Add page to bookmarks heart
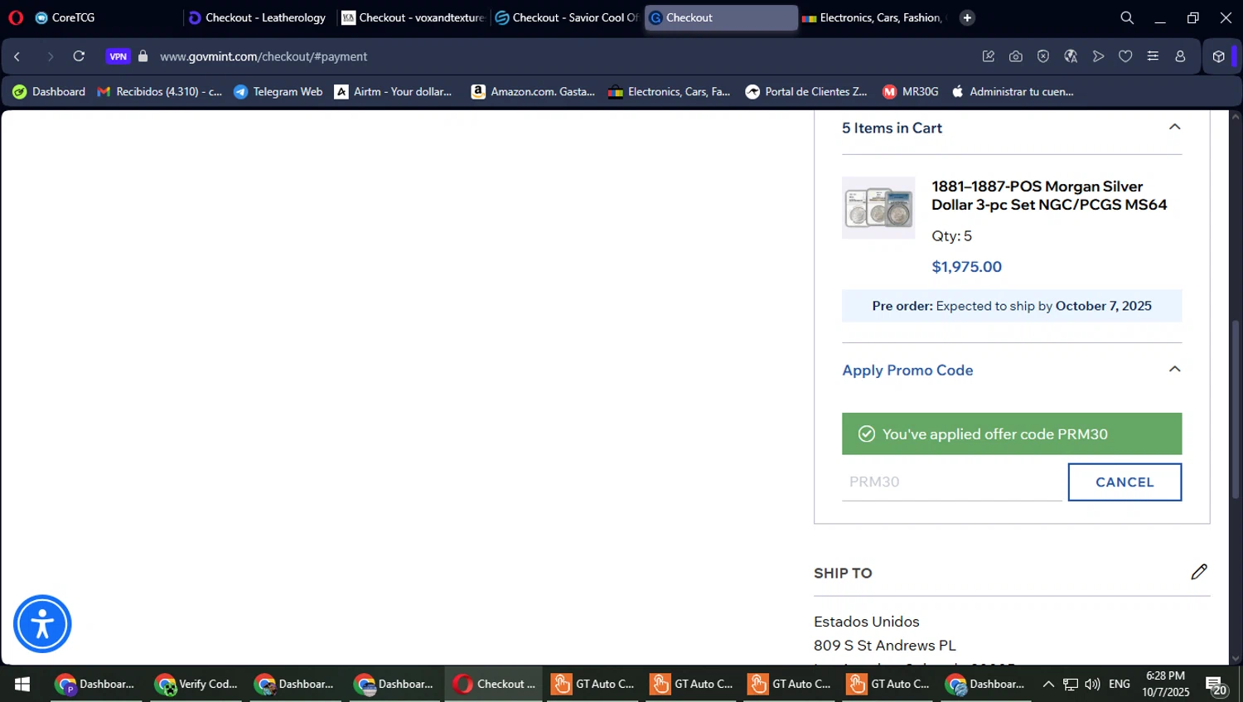This screenshot has height=702, width=1243. point(1125,56)
